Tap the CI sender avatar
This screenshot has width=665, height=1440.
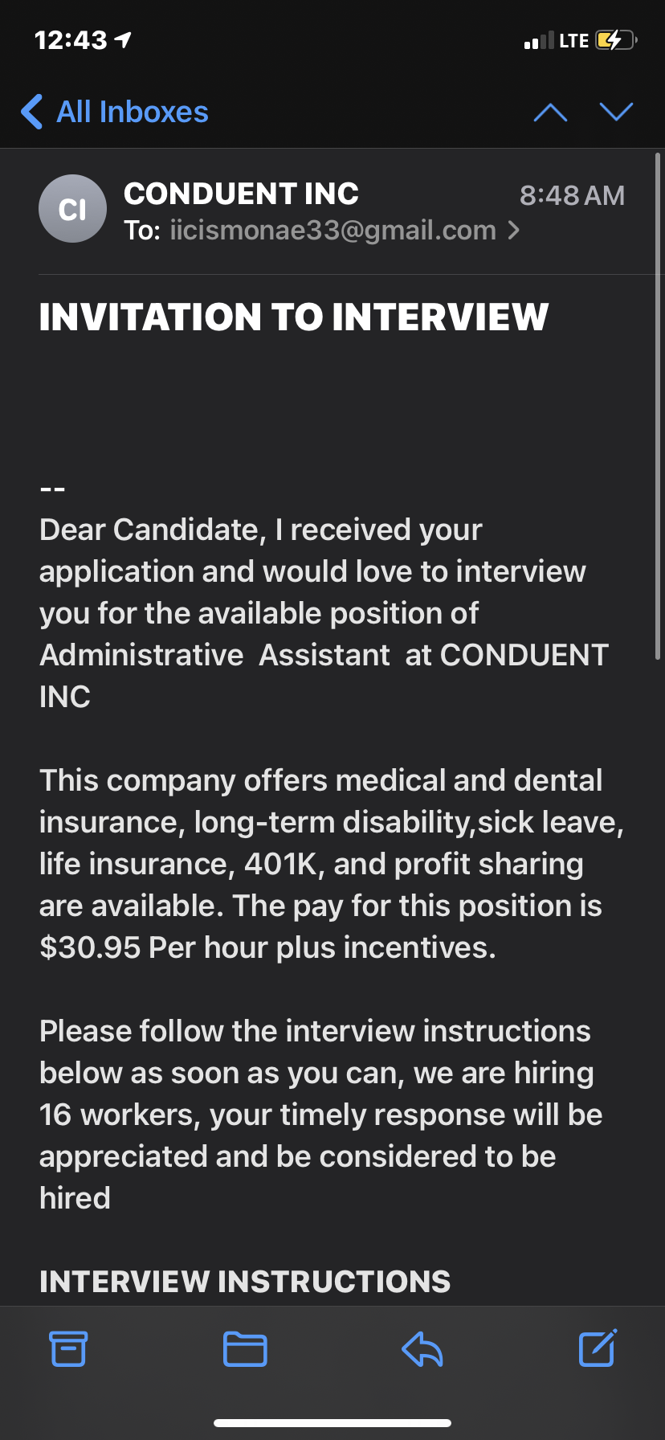coord(72,209)
